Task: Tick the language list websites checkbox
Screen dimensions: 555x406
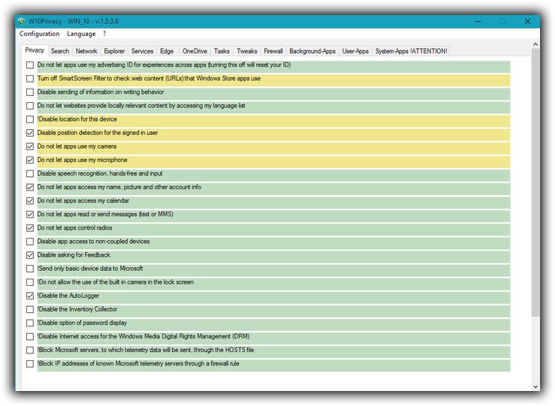Action: pyautogui.click(x=30, y=106)
